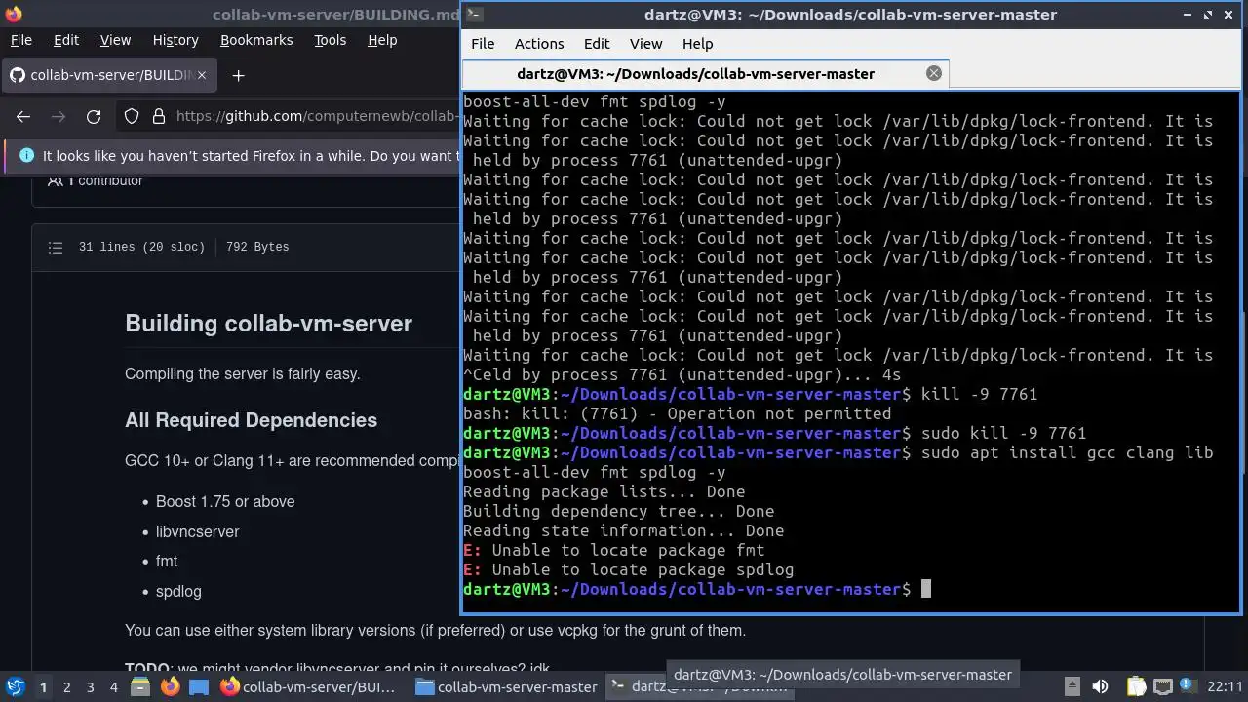This screenshot has width=1248, height=702.
Task: Click the tracking protection shield icon
Action: tap(132, 116)
